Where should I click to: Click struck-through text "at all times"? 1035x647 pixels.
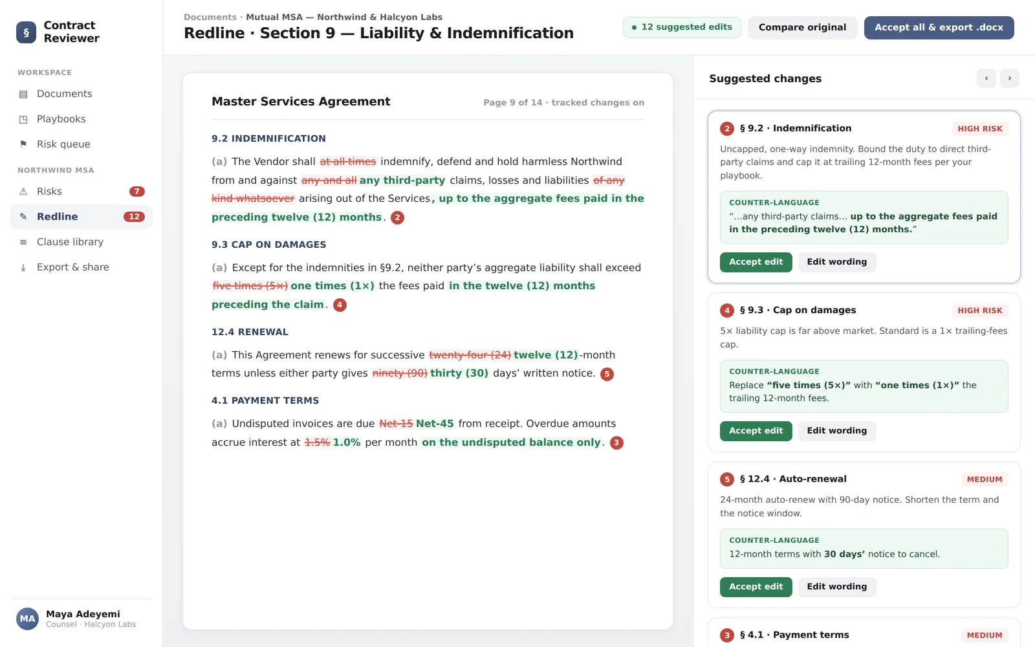(348, 162)
